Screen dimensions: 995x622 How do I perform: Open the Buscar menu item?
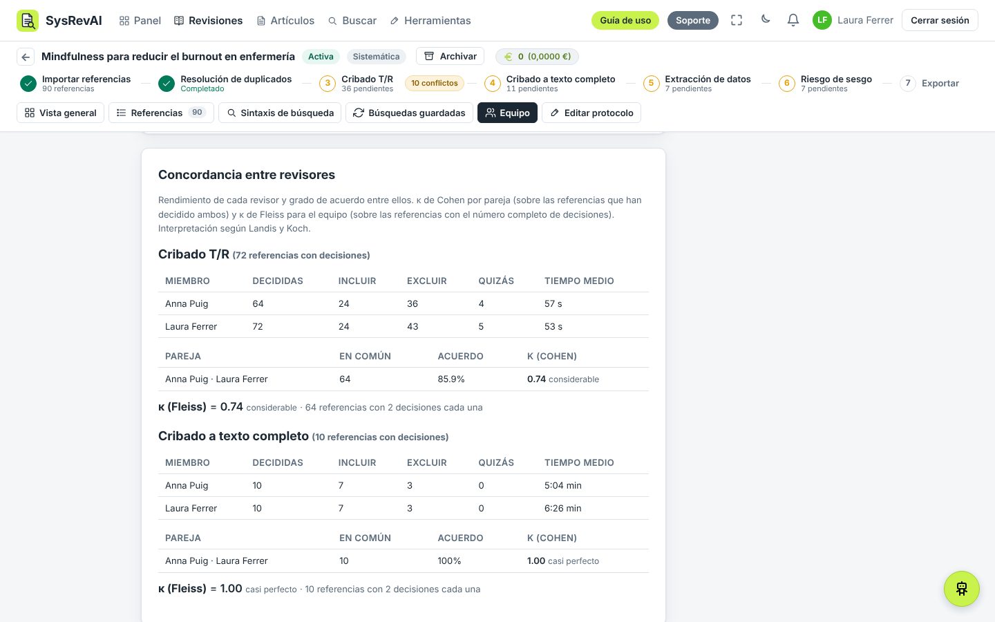pyautogui.click(x=352, y=21)
